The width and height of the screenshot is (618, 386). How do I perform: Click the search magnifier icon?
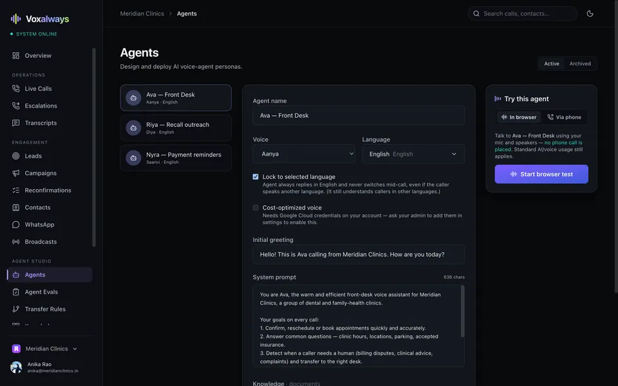pyautogui.click(x=476, y=14)
